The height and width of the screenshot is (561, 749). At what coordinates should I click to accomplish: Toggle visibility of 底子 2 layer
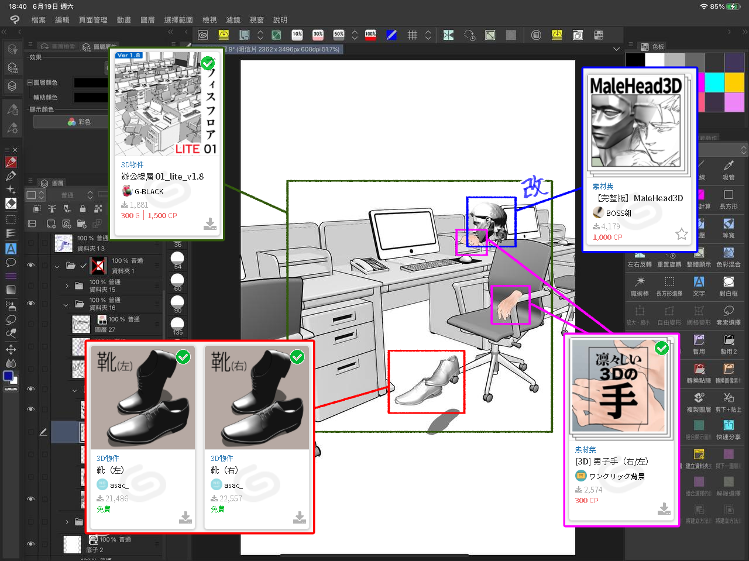31,544
